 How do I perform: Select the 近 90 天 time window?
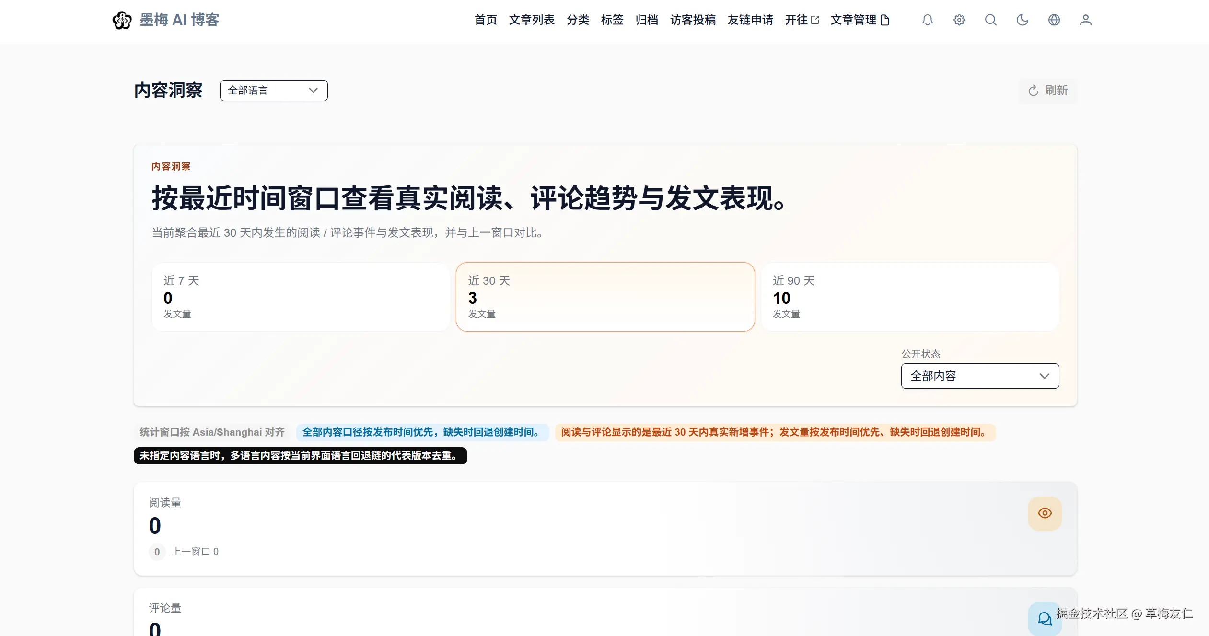909,297
